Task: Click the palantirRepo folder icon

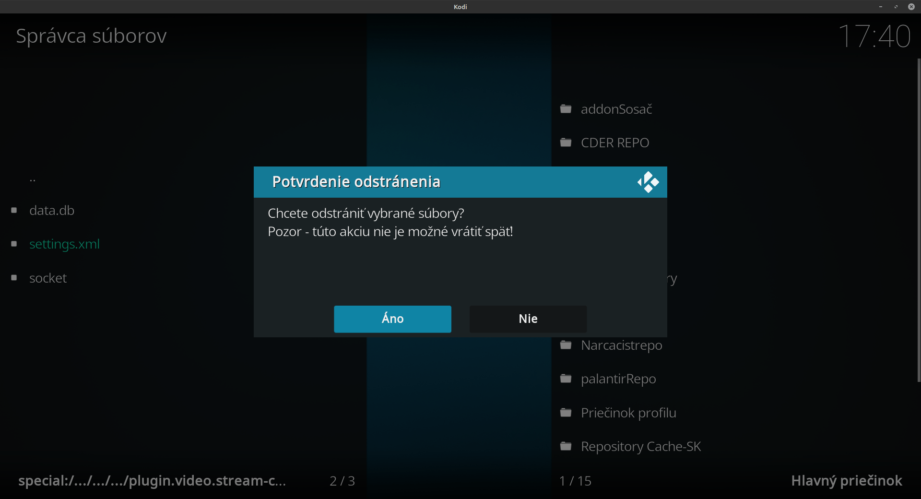Action: coord(566,379)
